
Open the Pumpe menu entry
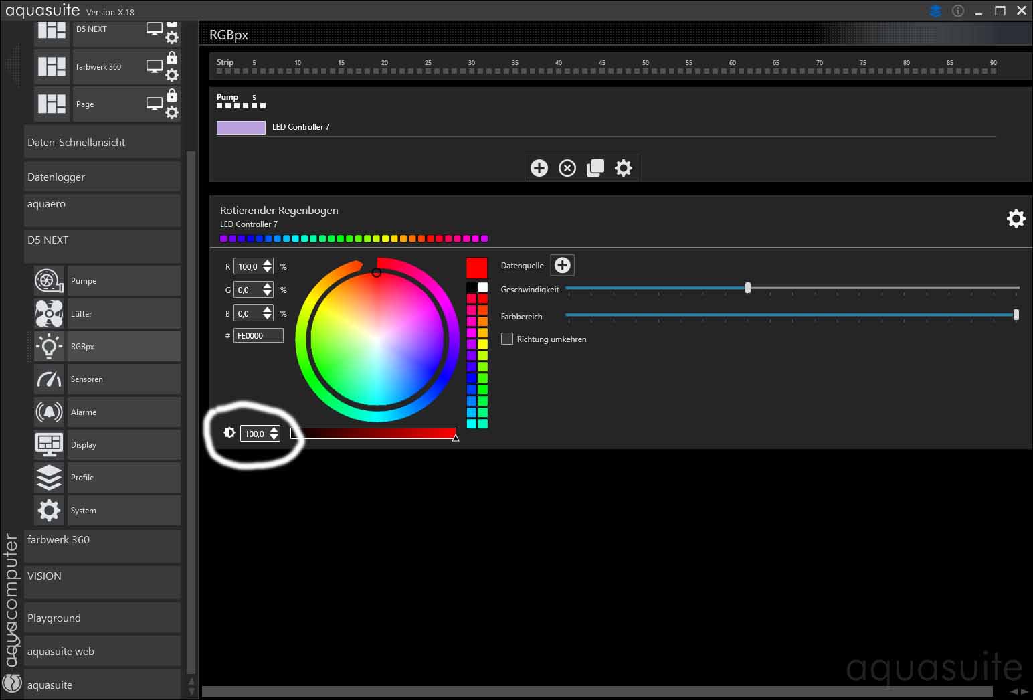coord(124,281)
